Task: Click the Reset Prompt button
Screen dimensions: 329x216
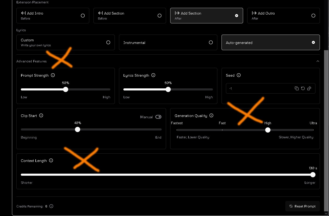Action: coord(302,206)
